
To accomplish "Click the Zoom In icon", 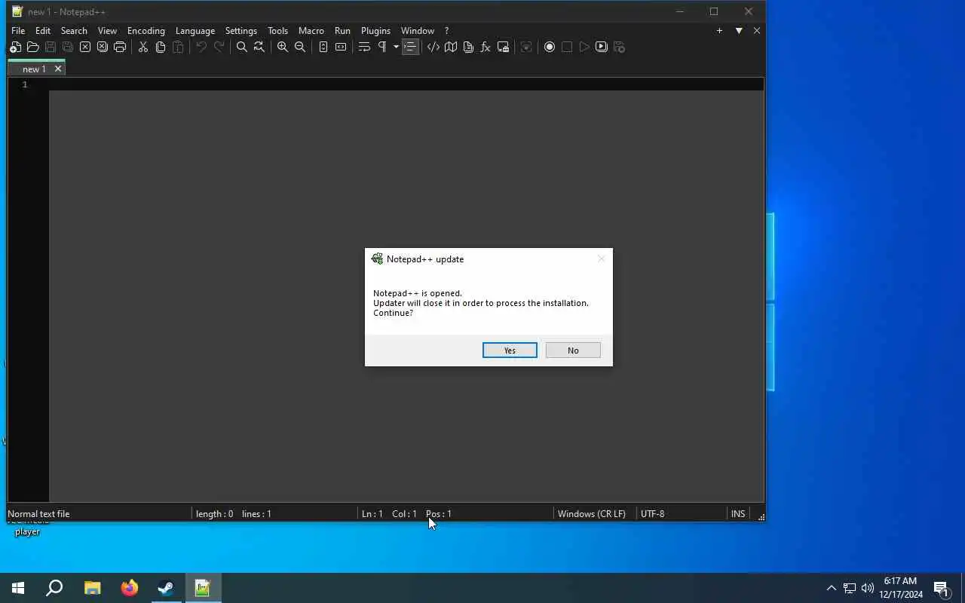I will point(282,47).
